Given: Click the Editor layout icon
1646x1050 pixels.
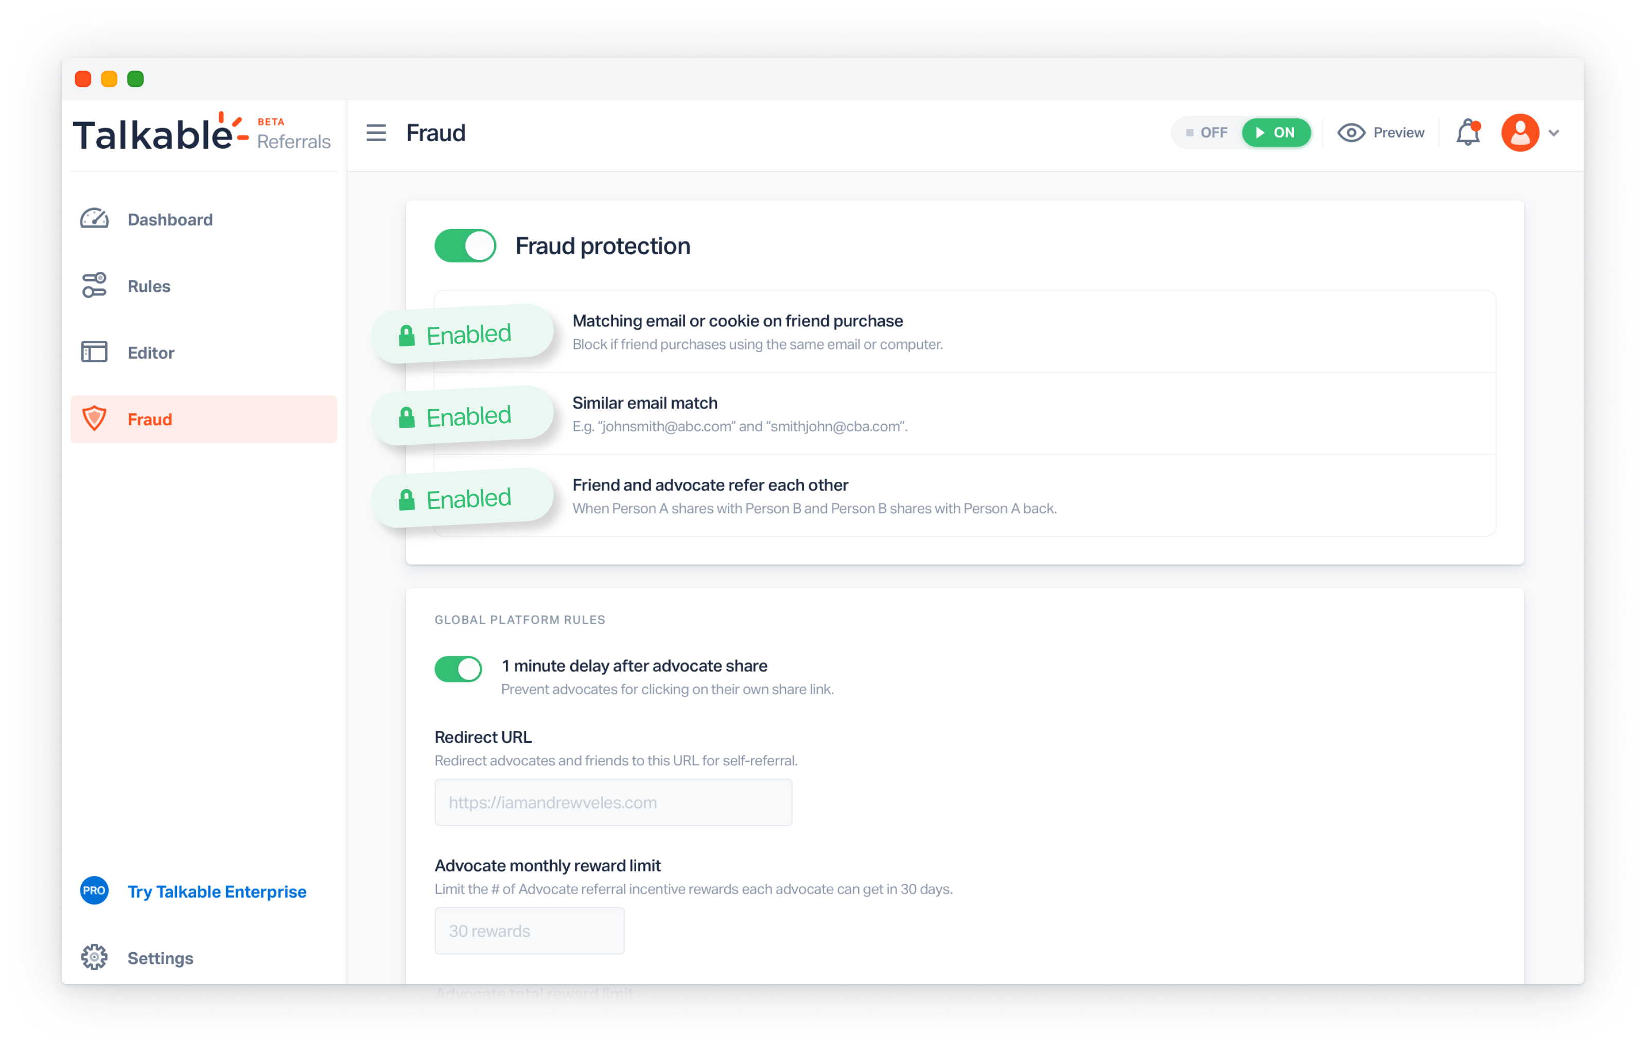Looking at the screenshot, I should 94,352.
